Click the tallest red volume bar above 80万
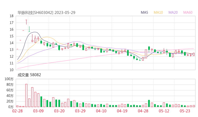 click(26, 95)
